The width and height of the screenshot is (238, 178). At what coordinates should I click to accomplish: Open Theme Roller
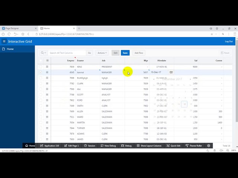(x=194, y=146)
